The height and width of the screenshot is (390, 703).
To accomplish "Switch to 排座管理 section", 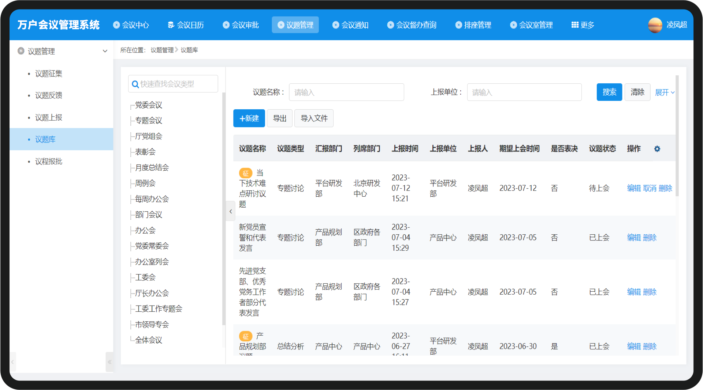I will (x=473, y=25).
